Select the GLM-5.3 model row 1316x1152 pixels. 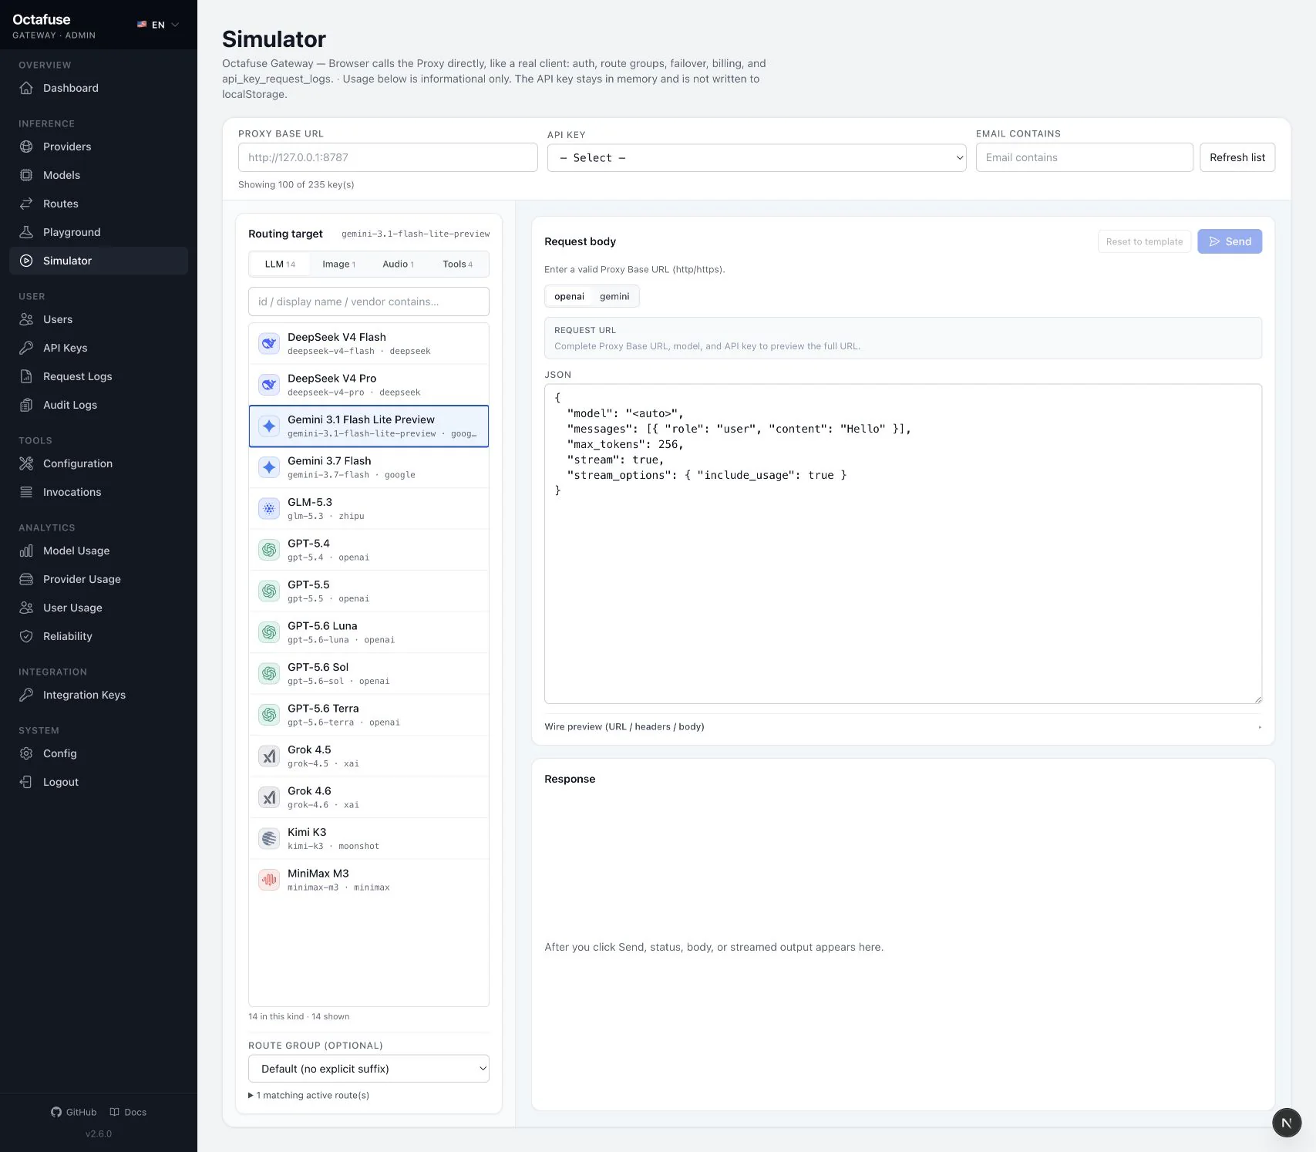point(369,508)
